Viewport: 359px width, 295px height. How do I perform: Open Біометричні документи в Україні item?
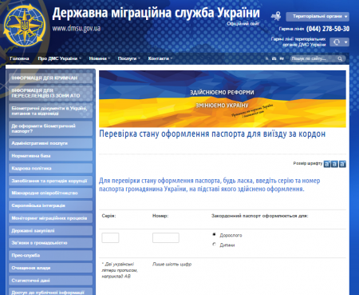tap(50, 111)
